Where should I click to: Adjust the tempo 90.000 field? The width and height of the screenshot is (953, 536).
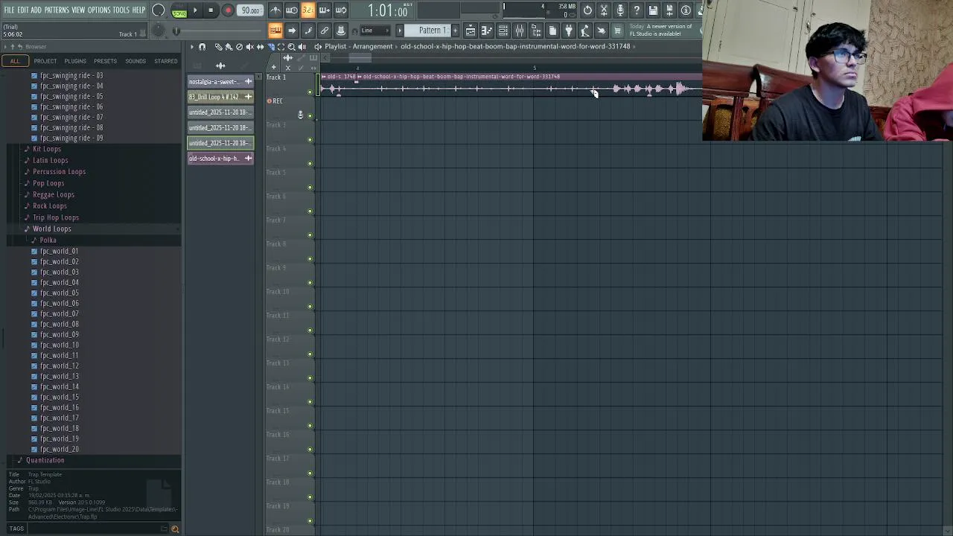coord(250,10)
